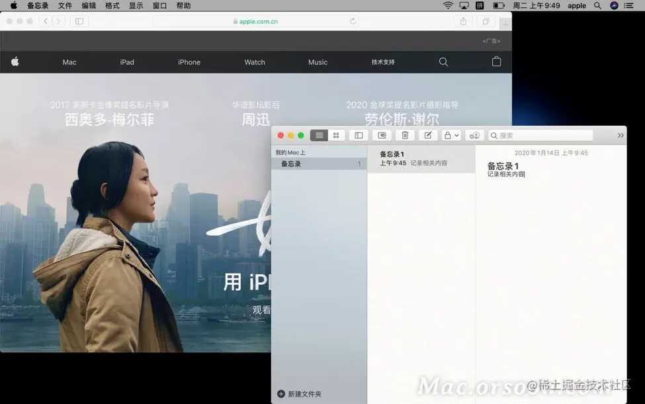The width and height of the screenshot is (645, 404).
Task: Click the 西奥多·梅尔菲 heading on webpage
Action: pyautogui.click(x=109, y=120)
